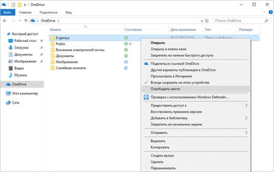Click the up-arrow navigation icon
The width and height of the screenshot is (274, 172).
point(26,21)
